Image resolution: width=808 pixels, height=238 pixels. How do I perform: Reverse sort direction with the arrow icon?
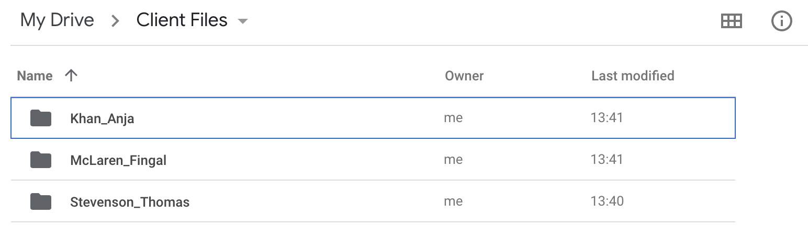pyautogui.click(x=71, y=76)
